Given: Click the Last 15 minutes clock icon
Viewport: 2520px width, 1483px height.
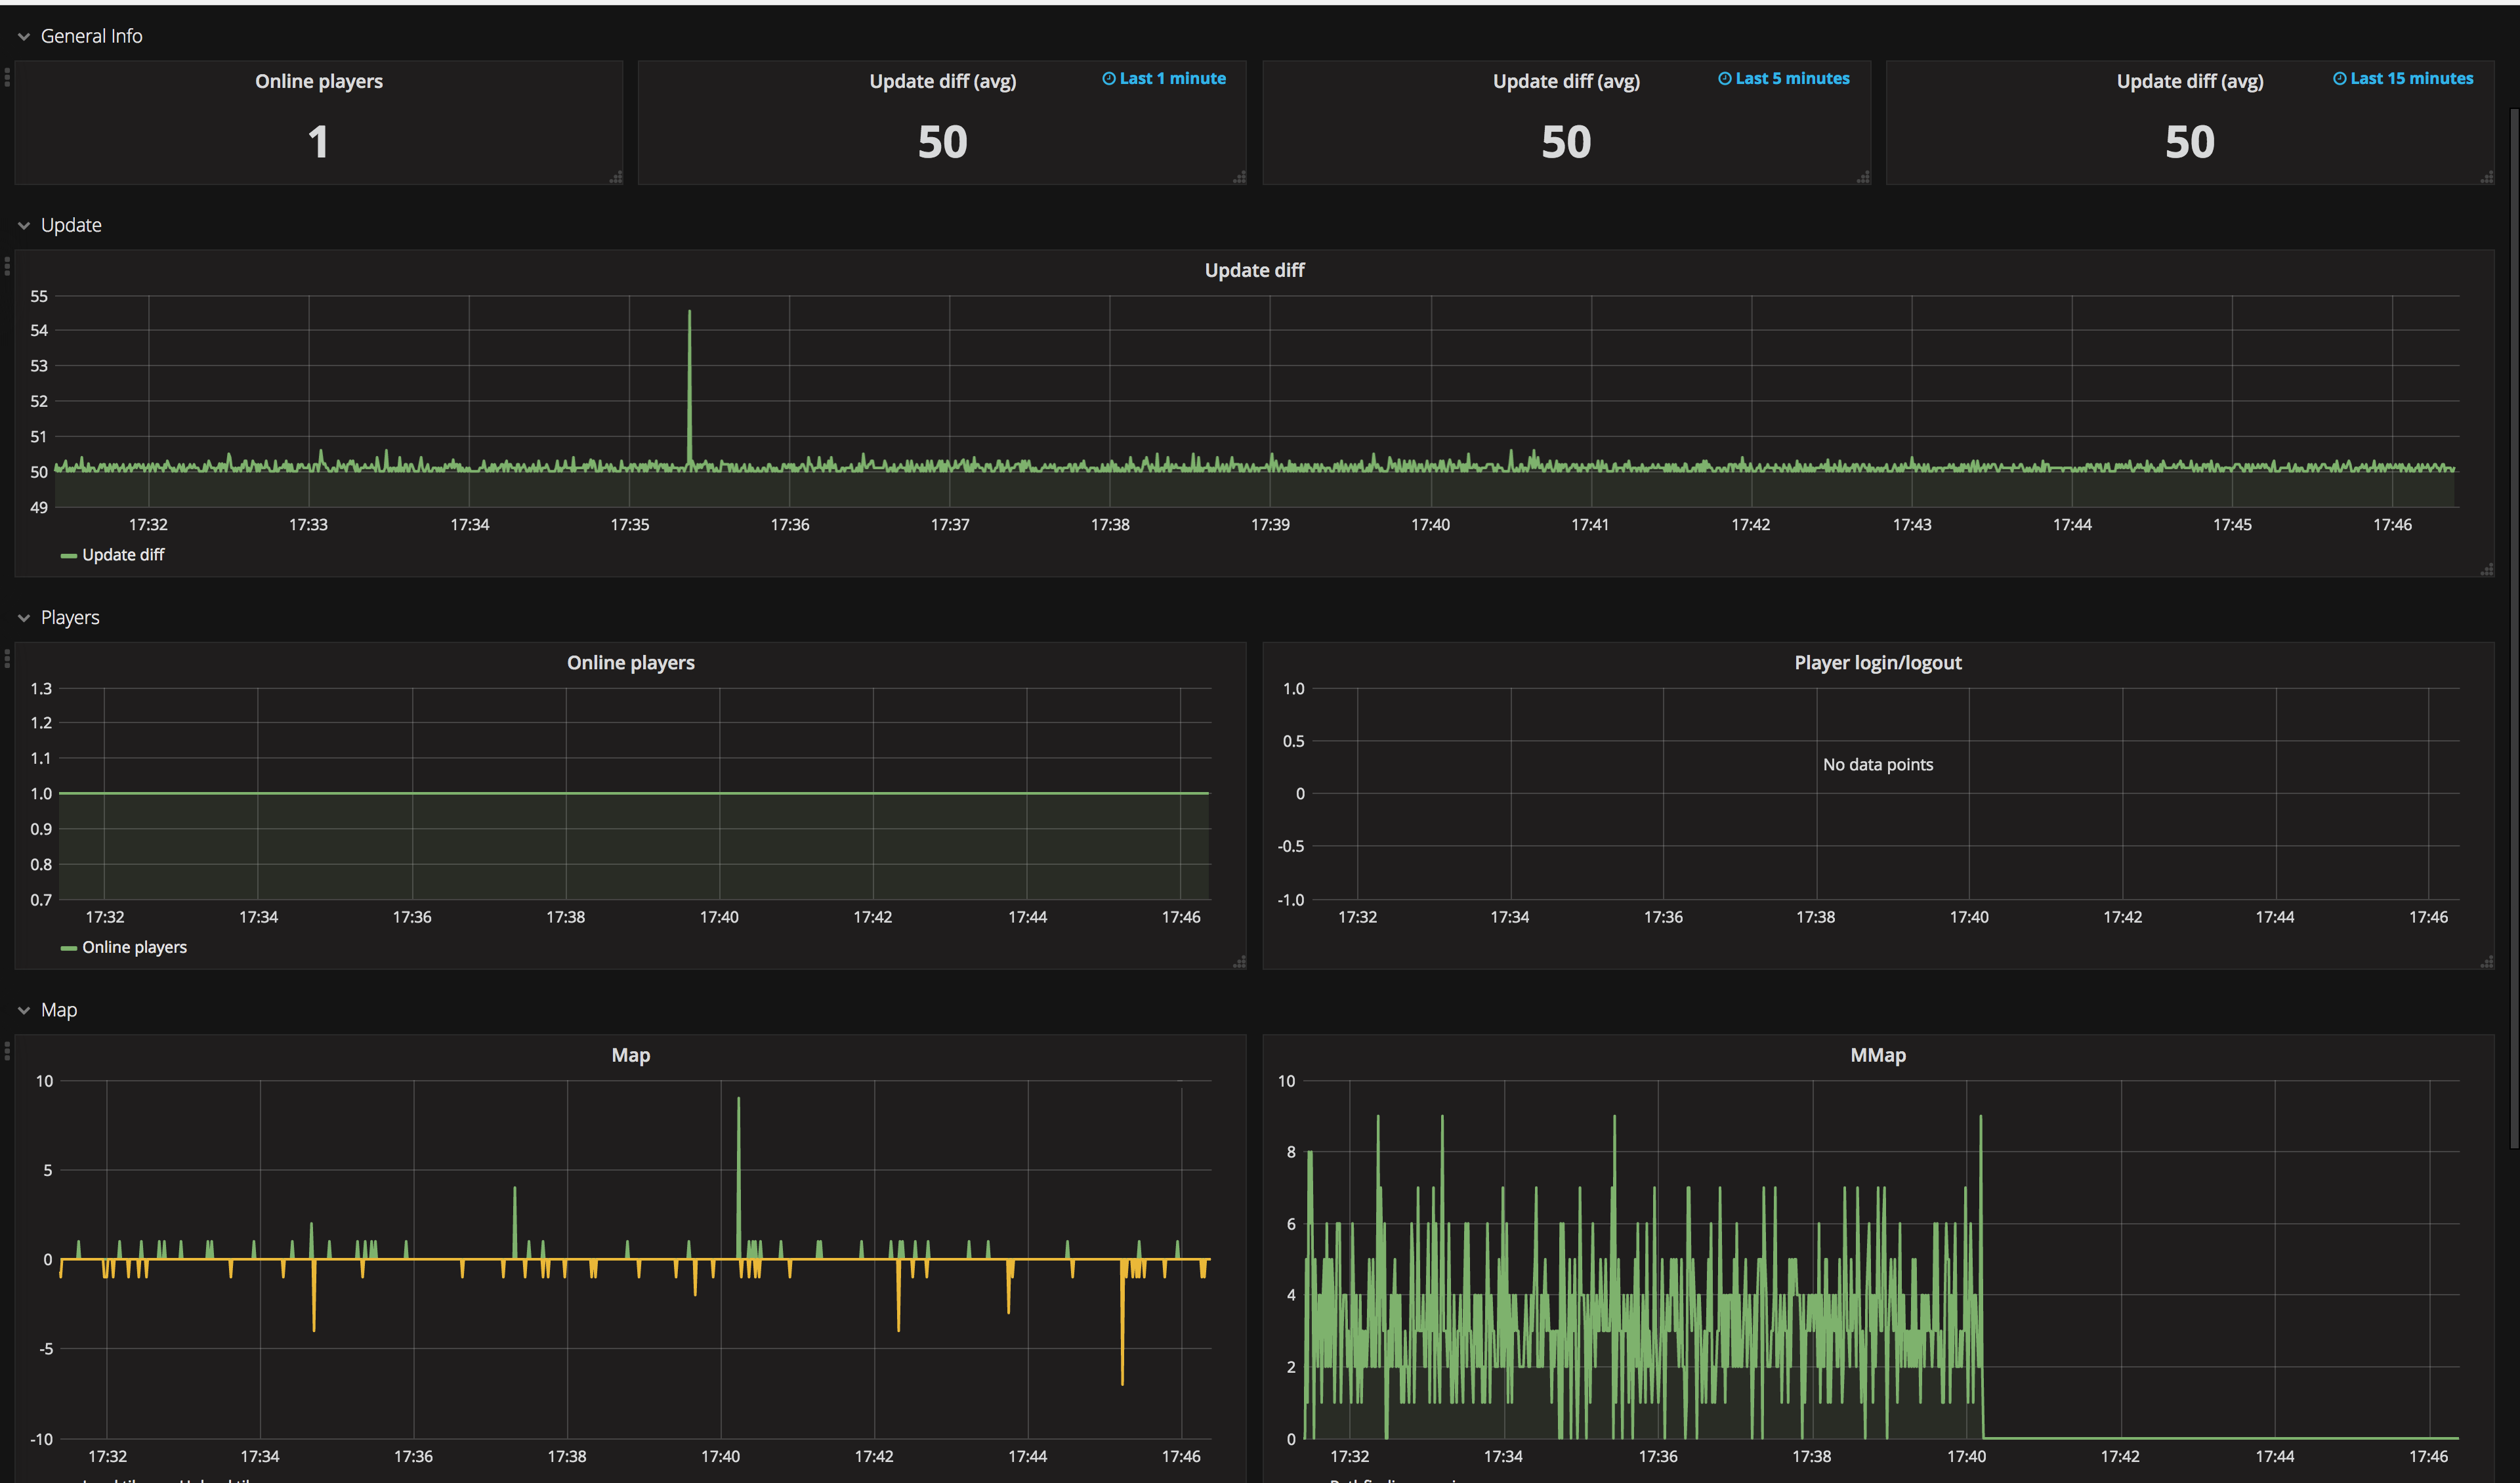Looking at the screenshot, I should coord(2339,79).
